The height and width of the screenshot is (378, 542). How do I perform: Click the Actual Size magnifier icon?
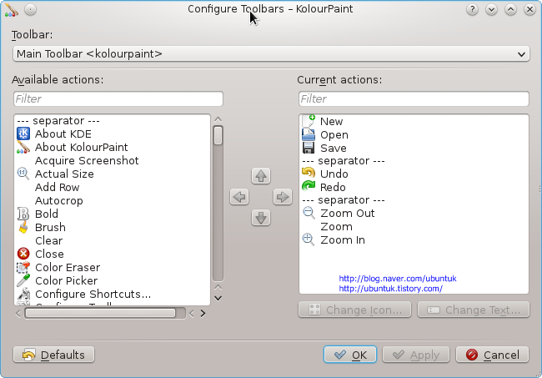(x=23, y=174)
